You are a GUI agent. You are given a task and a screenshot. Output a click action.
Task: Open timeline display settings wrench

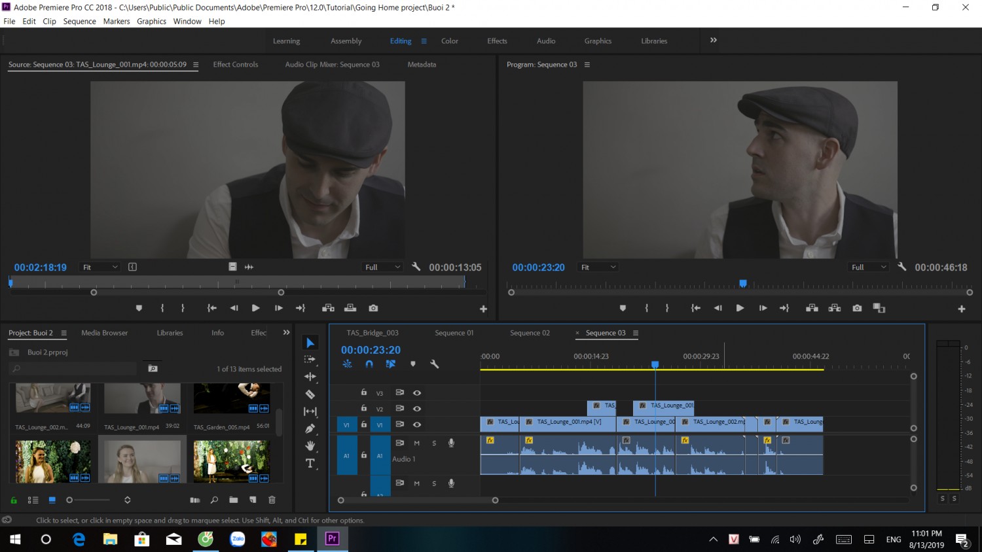pyautogui.click(x=434, y=364)
